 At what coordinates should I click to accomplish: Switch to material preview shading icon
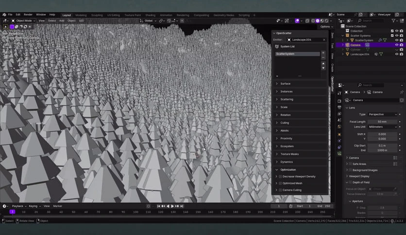322,21
